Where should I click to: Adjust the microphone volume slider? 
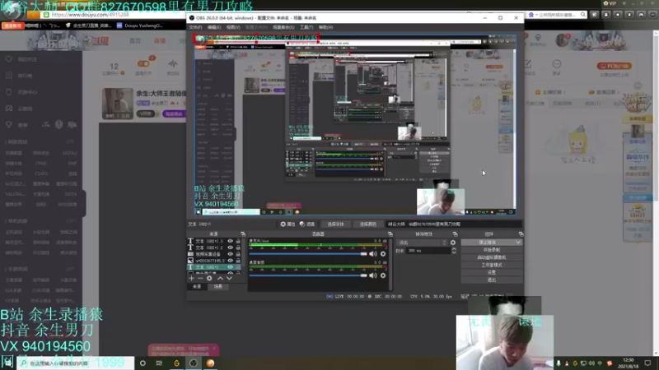point(308,254)
